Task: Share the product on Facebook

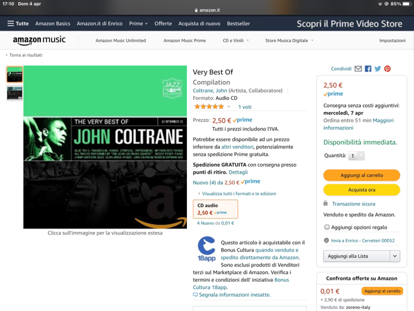Action: pos(368,69)
